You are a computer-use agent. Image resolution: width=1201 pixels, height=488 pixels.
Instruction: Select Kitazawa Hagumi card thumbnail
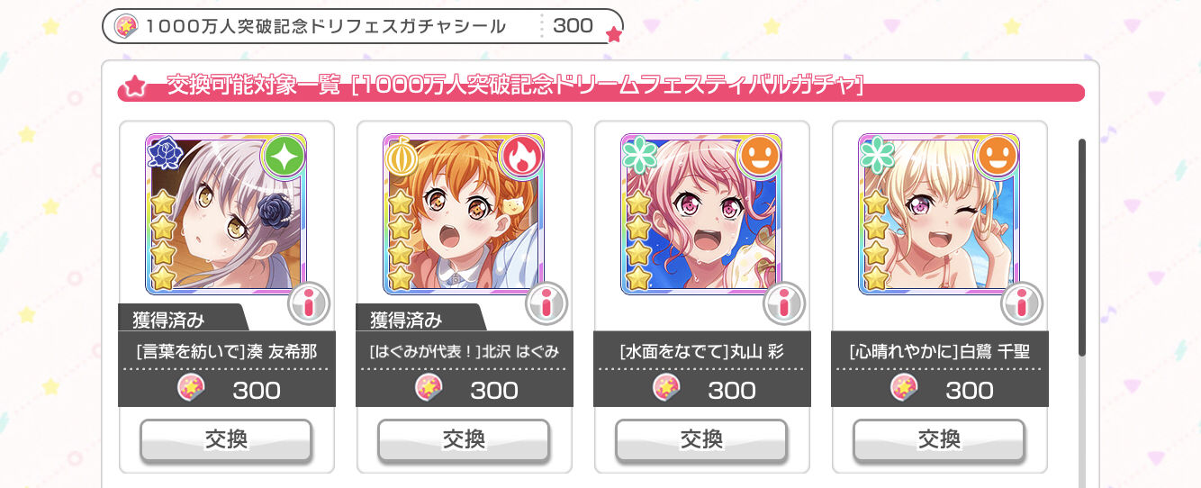tap(464, 214)
